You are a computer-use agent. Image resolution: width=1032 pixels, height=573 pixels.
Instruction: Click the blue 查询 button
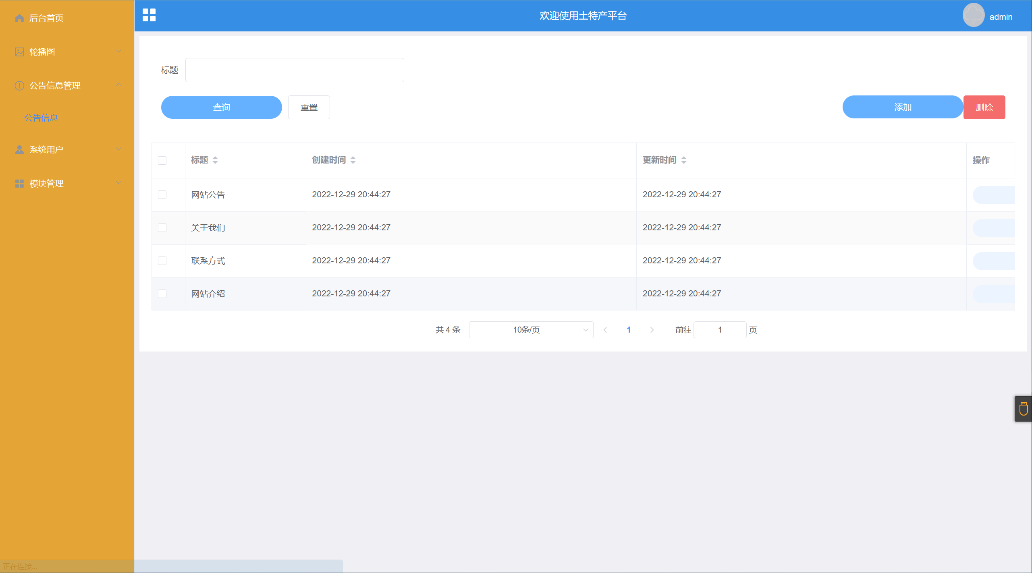click(221, 108)
